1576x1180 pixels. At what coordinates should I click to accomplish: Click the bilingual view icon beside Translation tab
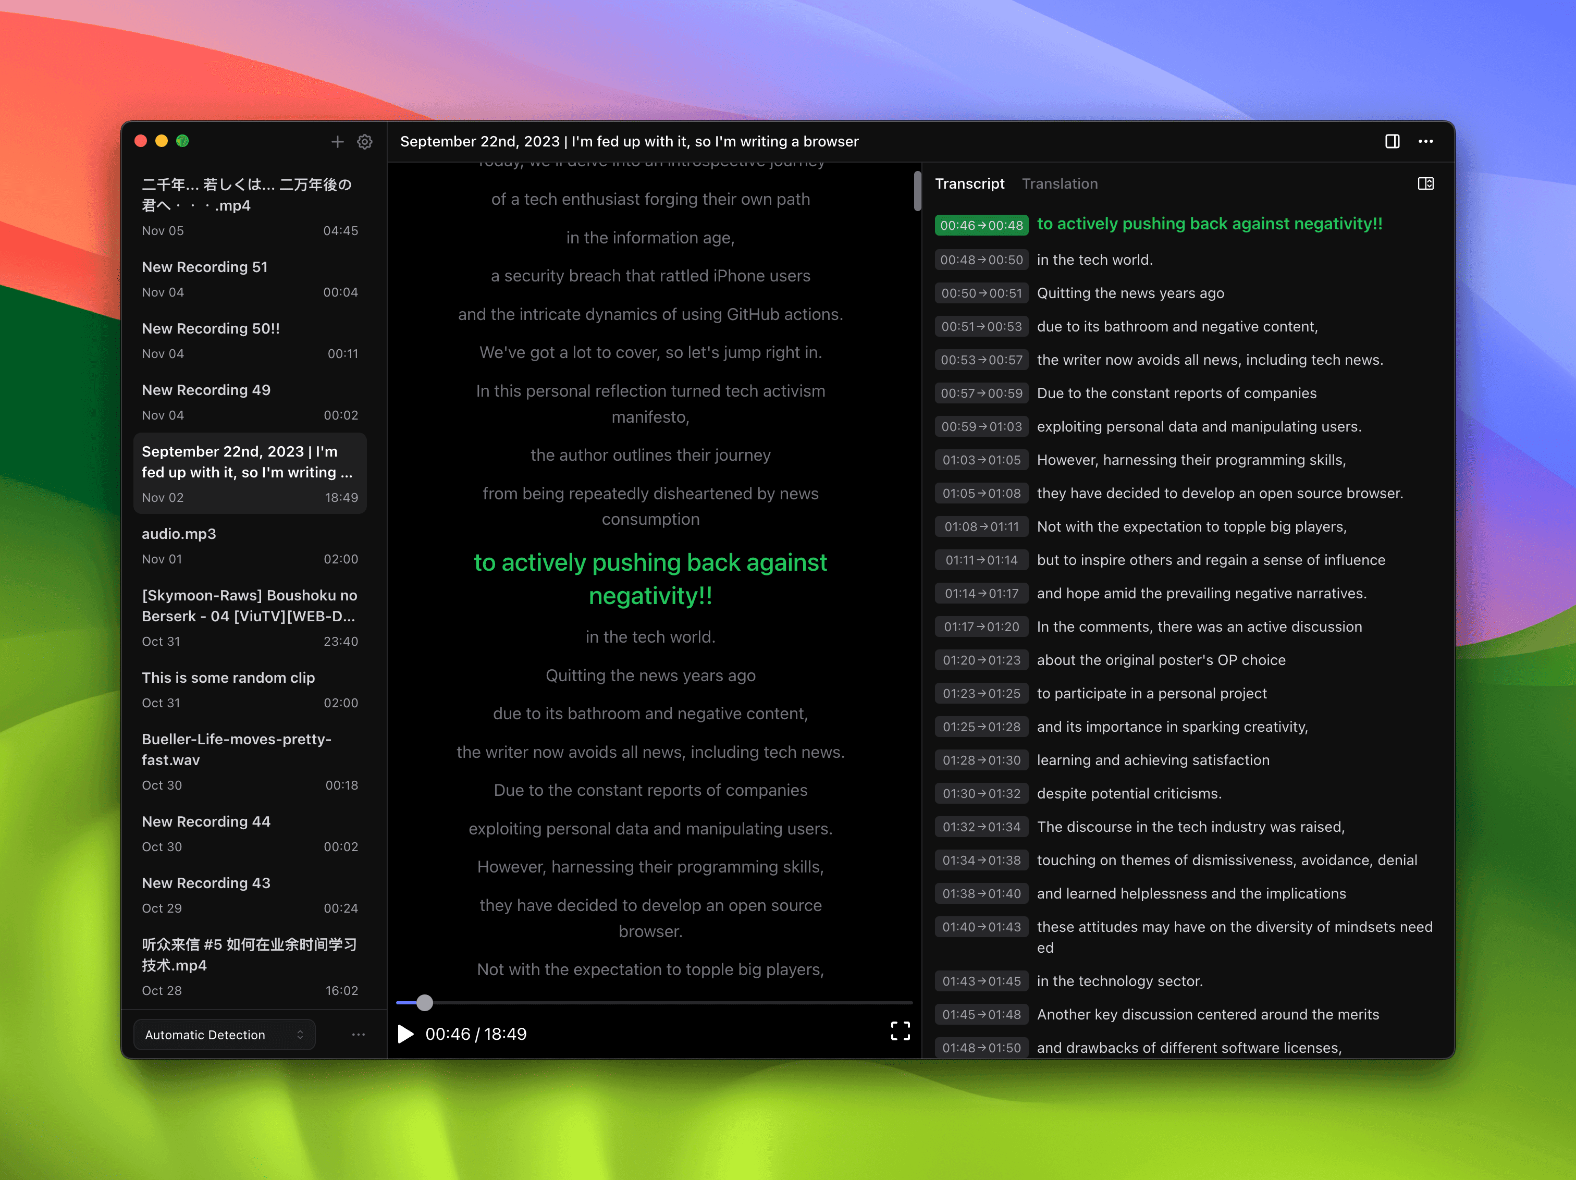click(x=1425, y=184)
